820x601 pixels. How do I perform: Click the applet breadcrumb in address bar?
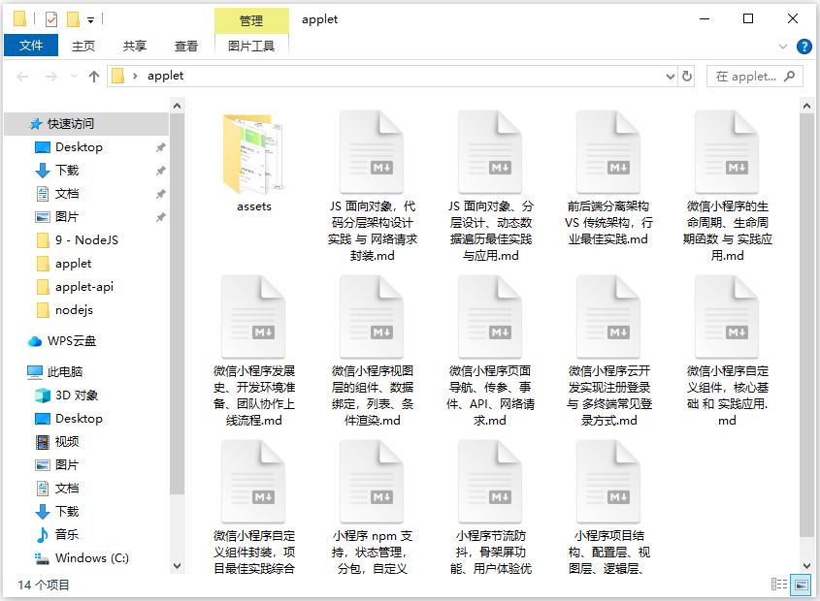(x=165, y=76)
